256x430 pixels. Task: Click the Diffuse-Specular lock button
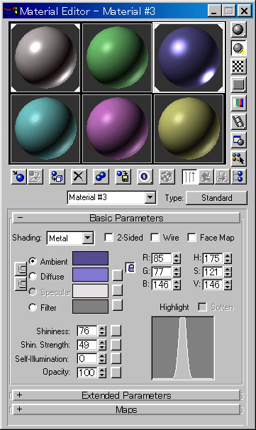coord(21,284)
